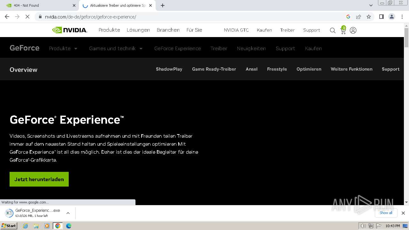Image resolution: width=409 pixels, height=230 pixels.
Task: Click the forward navigation arrow
Action: (17, 17)
